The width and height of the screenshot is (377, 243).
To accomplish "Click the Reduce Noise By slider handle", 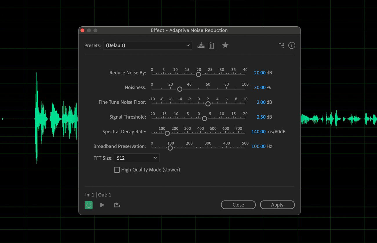I will [x=199, y=74].
